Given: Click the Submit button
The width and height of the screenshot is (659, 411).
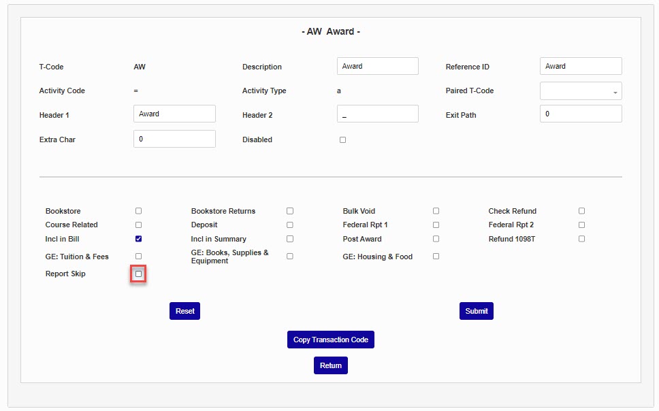Looking at the screenshot, I should click(476, 311).
